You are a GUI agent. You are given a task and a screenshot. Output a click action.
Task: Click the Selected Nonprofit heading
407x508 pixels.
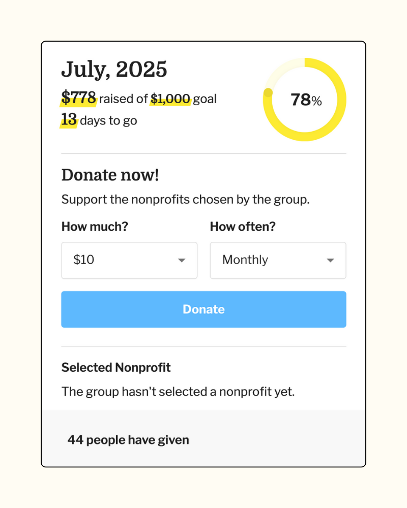(116, 367)
